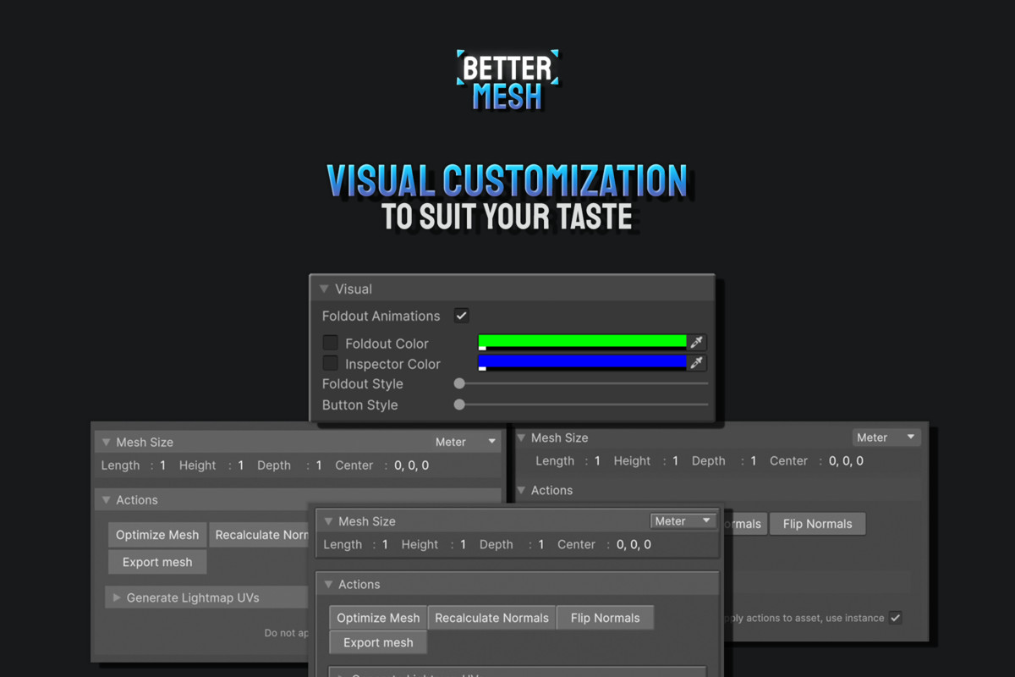The image size is (1015, 677).
Task: Enable the Inspector Color checkbox
Action: click(x=331, y=363)
